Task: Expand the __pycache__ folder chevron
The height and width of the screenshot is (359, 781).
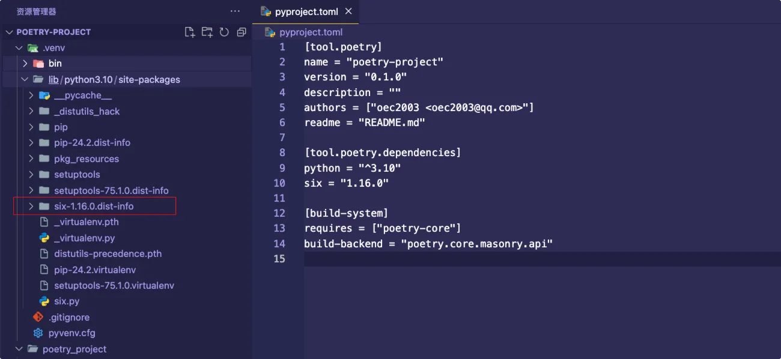Action: pyautogui.click(x=31, y=95)
